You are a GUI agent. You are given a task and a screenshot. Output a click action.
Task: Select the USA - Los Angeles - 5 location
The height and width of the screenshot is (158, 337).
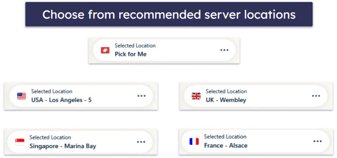click(62, 100)
